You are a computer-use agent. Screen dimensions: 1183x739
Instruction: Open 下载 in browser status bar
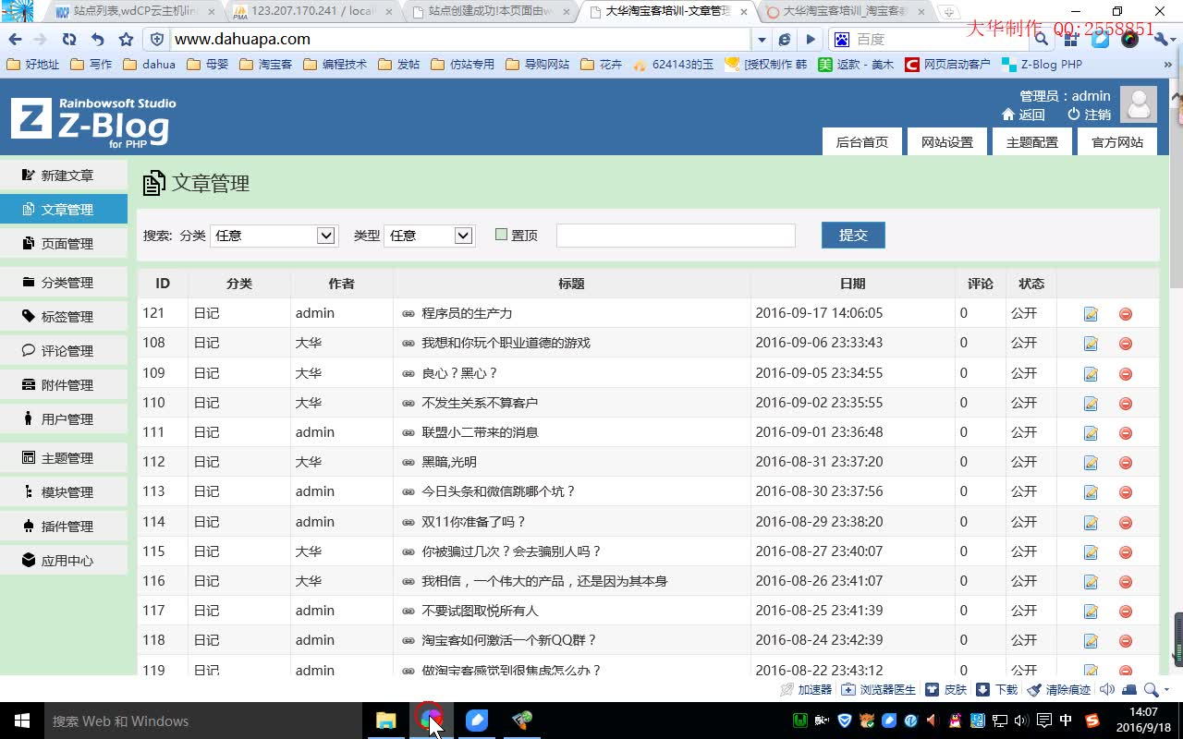click(x=997, y=690)
